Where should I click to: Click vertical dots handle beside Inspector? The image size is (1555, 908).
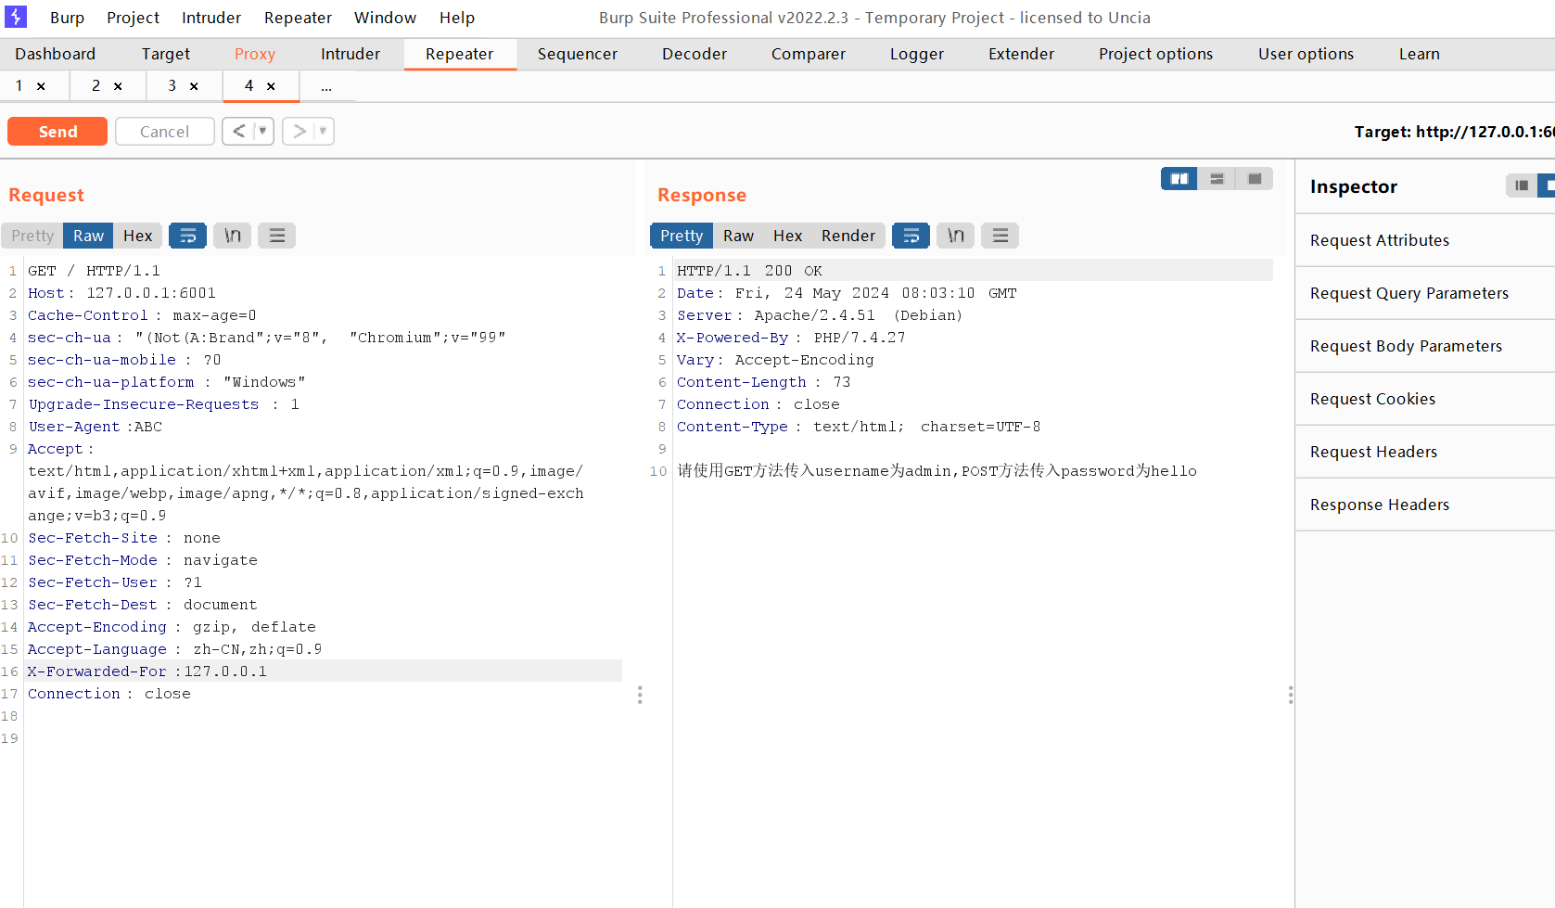pyautogui.click(x=1291, y=695)
